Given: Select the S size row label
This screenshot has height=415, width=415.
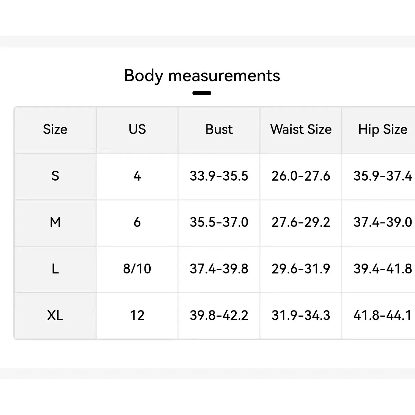Looking at the screenshot, I should [55, 176].
